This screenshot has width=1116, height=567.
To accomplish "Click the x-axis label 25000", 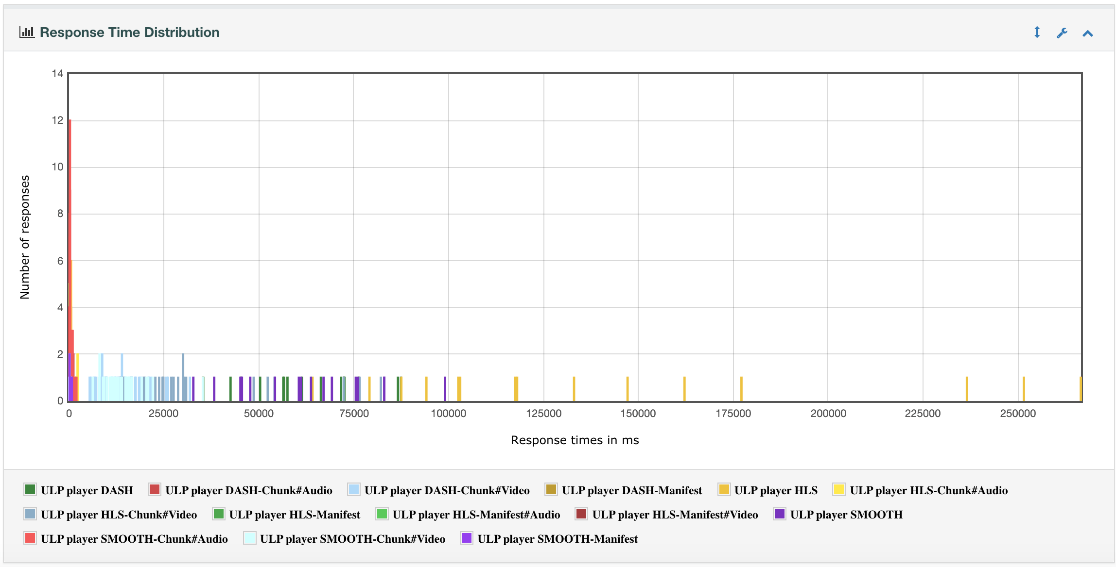I will [x=163, y=414].
